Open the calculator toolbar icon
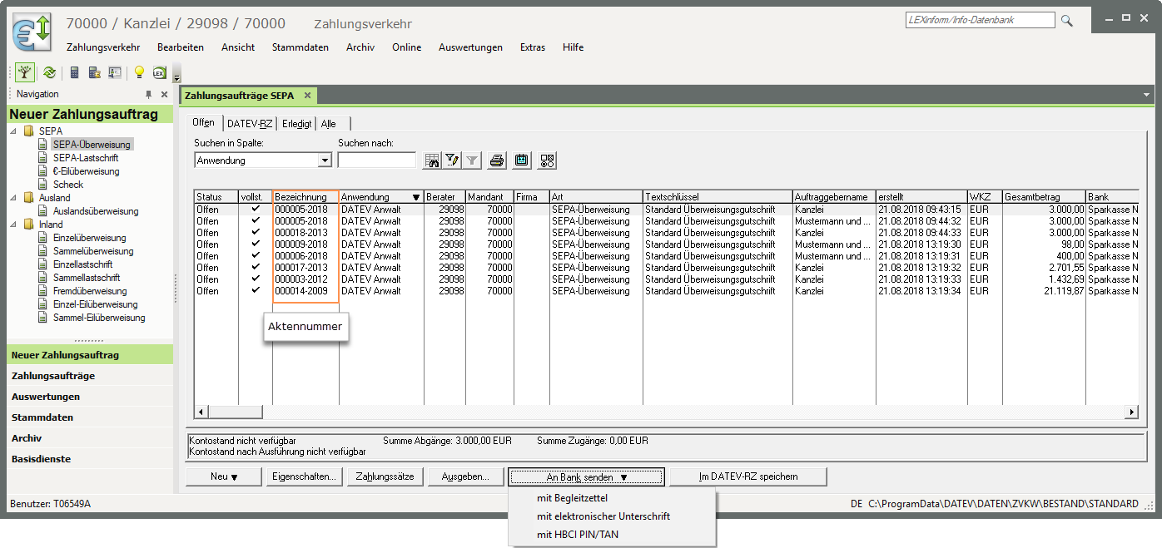Image resolution: width=1162 pixels, height=548 pixels. pyautogui.click(x=74, y=72)
